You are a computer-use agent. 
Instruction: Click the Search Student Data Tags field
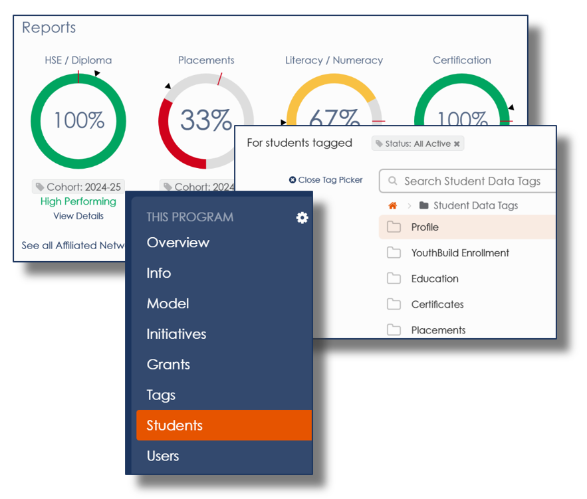coord(467,181)
